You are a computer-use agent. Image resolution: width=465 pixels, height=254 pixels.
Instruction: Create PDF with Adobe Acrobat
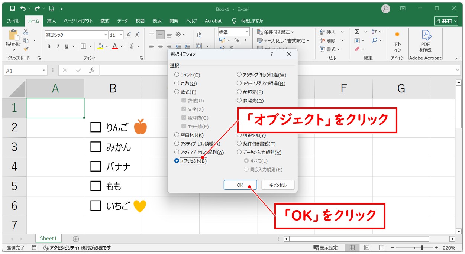425,42
